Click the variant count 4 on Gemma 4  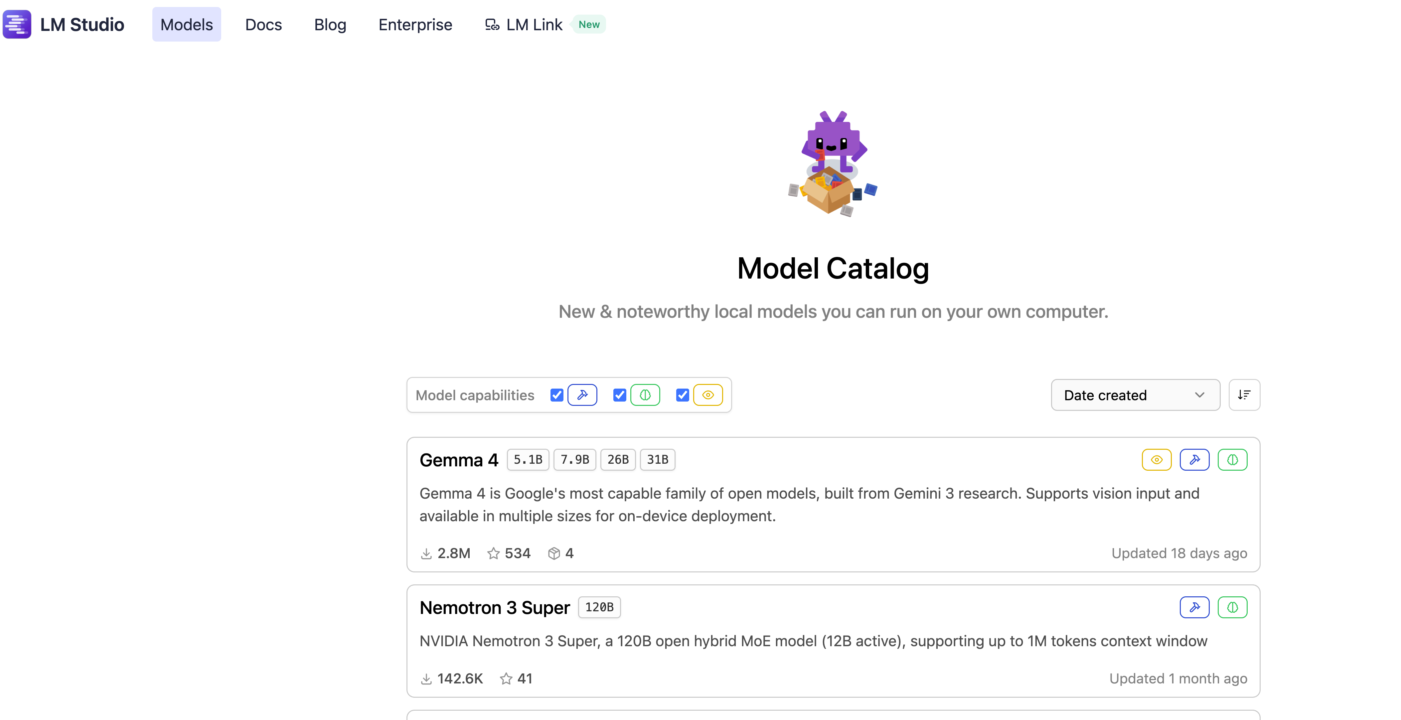coord(569,554)
